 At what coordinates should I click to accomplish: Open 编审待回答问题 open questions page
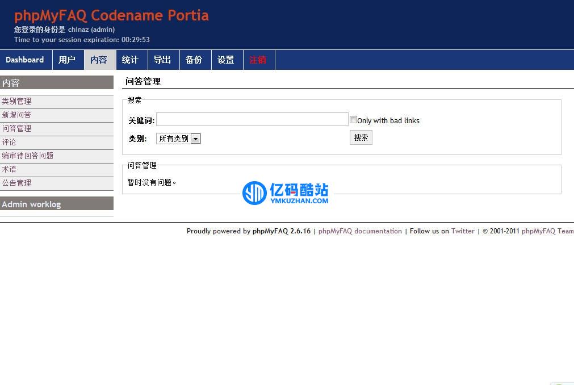tap(26, 156)
